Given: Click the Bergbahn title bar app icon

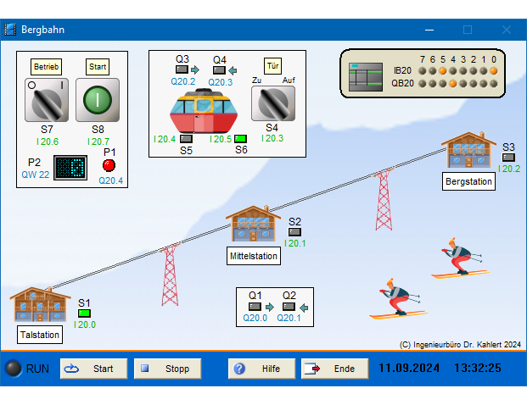Looking at the screenshot, I should pos(10,30).
